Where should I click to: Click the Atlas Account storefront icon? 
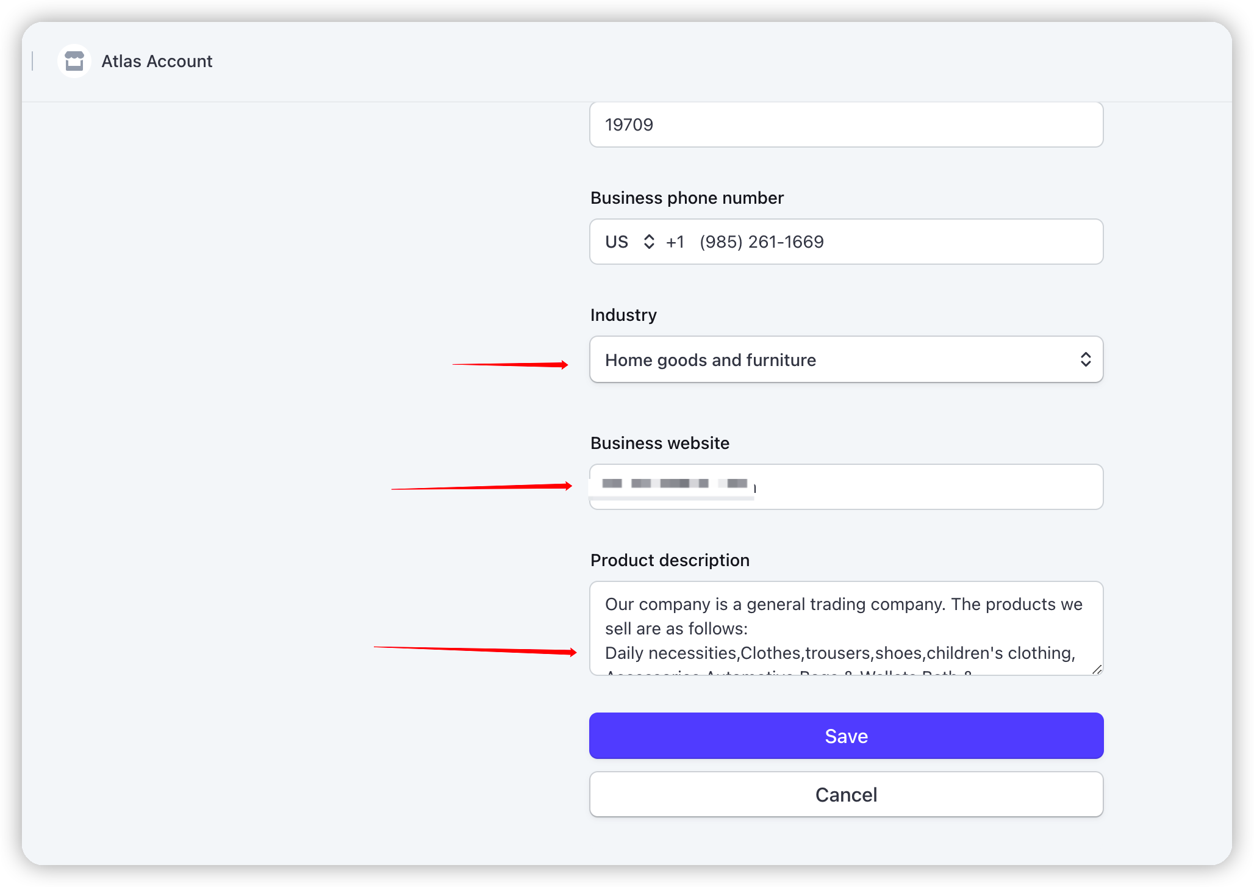point(74,61)
